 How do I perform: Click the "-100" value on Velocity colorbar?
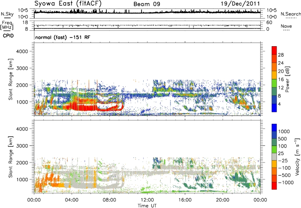(284, 168)
